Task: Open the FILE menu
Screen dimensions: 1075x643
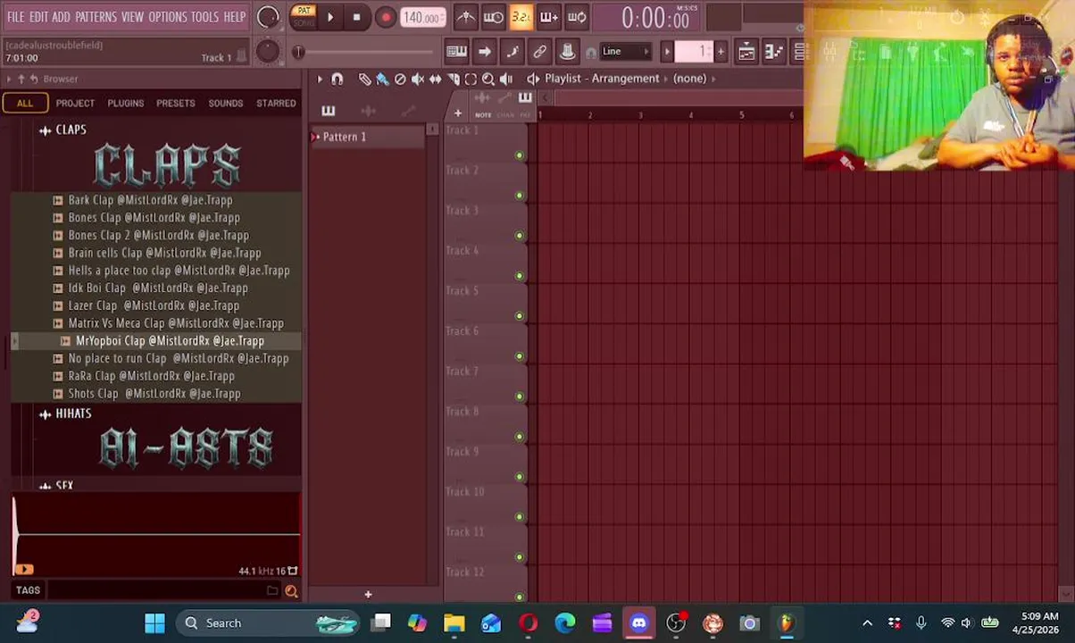Action: (16, 17)
